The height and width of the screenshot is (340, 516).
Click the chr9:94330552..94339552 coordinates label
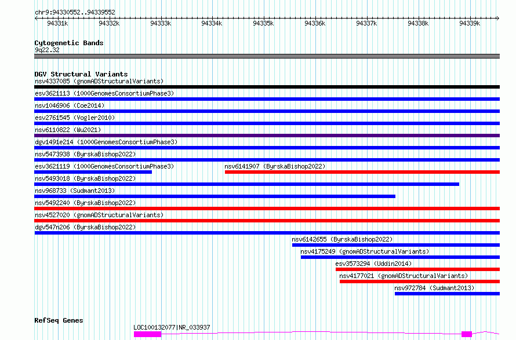(75, 13)
